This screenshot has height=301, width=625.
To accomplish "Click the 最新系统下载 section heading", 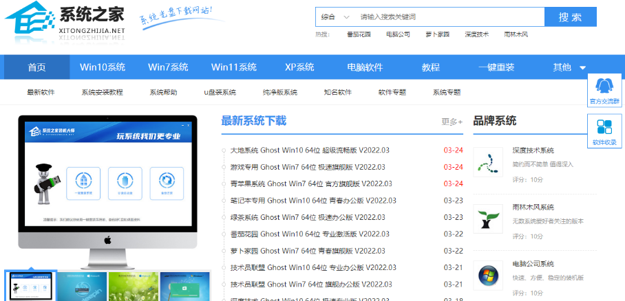I will tap(254, 121).
